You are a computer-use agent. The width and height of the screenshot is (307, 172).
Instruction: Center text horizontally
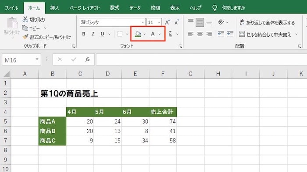[x=200, y=34]
